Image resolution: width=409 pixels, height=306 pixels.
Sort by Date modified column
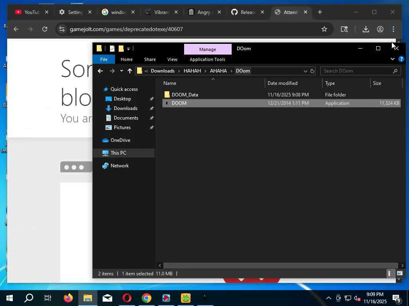point(282,83)
